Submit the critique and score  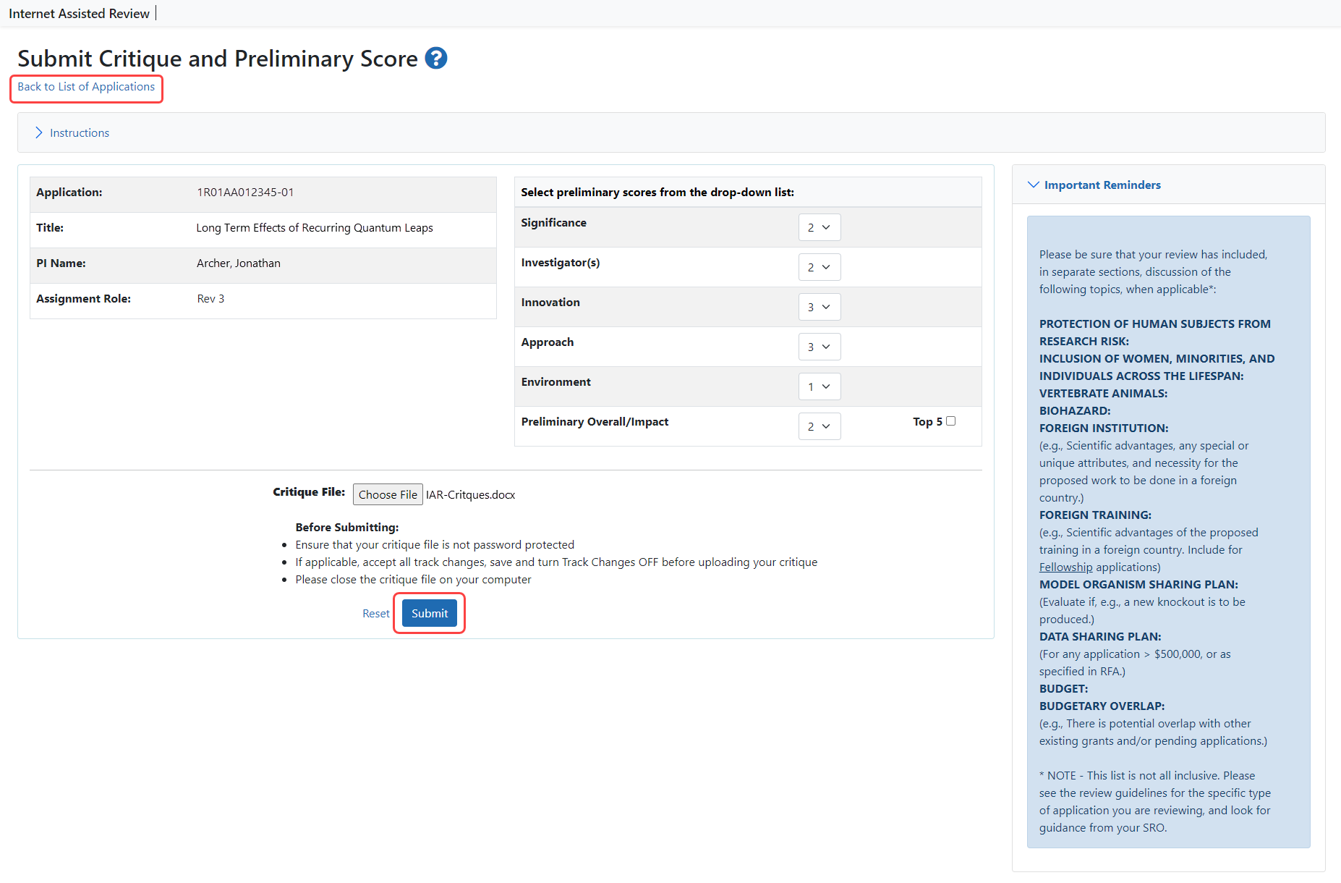tap(430, 614)
